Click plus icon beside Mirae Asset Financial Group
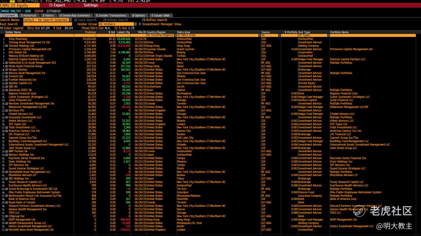Viewport: 421px width, 236px height. pos(7,66)
